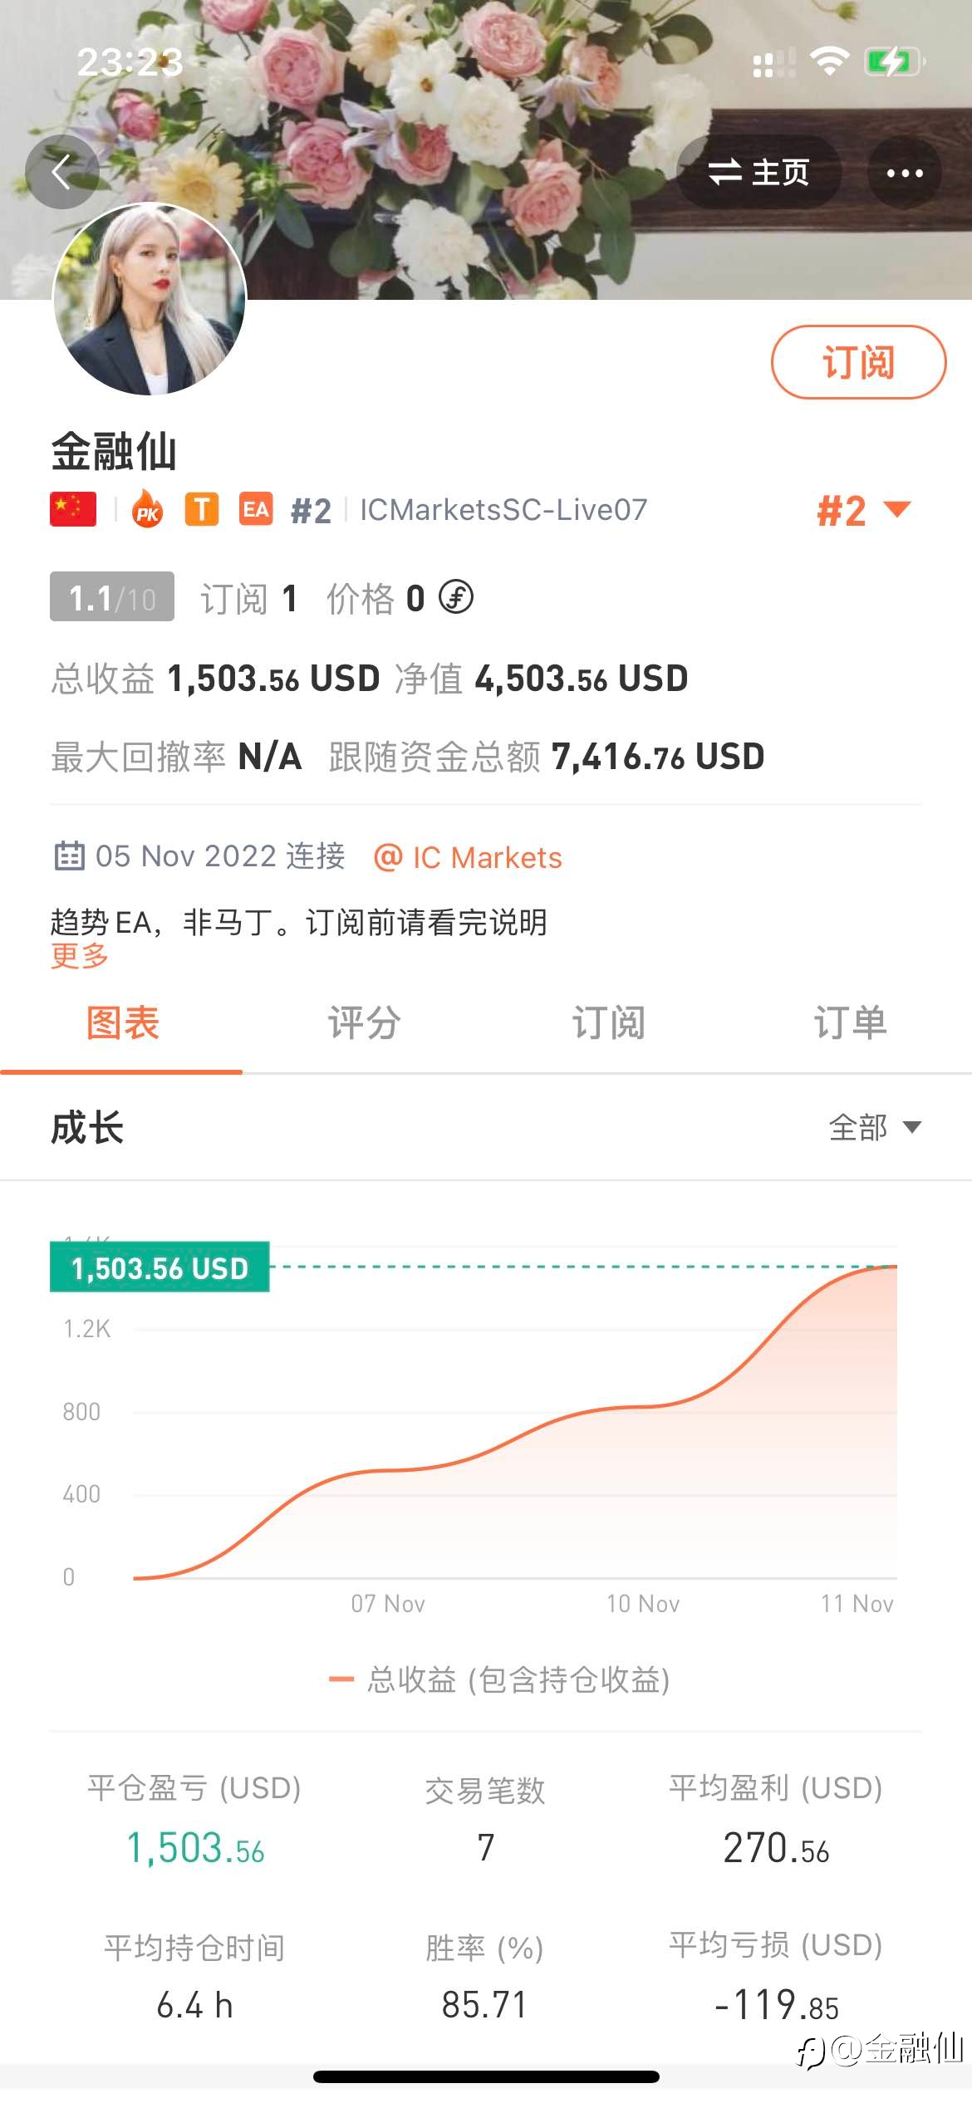
Task: Expand description with 更多 link
Action: pyautogui.click(x=80, y=955)
